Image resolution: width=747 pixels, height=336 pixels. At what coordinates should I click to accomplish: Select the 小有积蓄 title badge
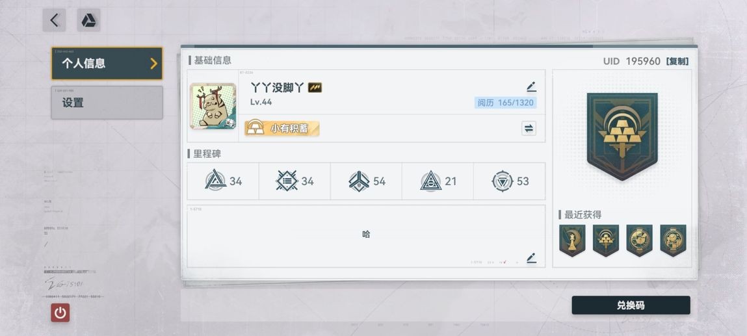pos(282,128)
